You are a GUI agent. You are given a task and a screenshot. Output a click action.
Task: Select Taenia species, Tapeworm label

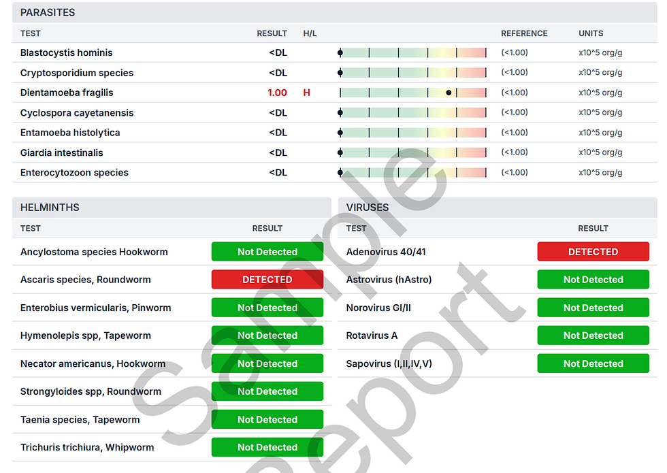(x=80, y=419)
